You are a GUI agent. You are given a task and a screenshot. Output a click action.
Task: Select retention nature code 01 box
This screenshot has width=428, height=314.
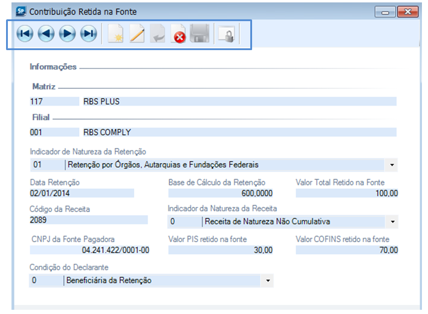[x=48, y=165]
